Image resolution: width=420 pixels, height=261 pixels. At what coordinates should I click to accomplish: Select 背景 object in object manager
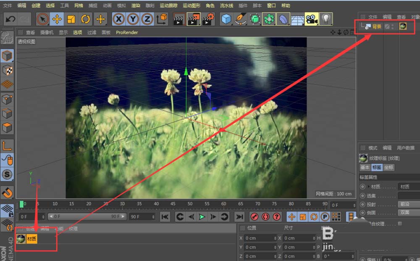[x=377, y=26]
